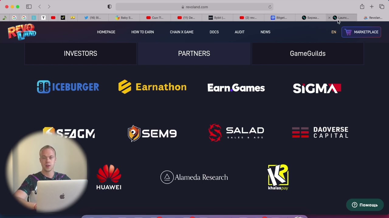Open the pinned YouTube tab
389x218 pixels.
pos(53,18)
